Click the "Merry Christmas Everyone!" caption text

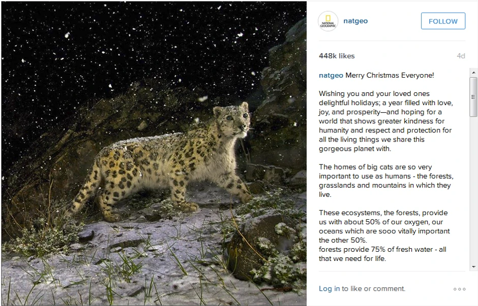coord(390,76)
